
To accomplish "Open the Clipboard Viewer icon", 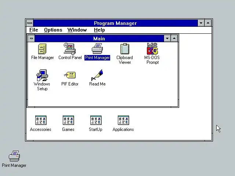I will click(125, 49).
